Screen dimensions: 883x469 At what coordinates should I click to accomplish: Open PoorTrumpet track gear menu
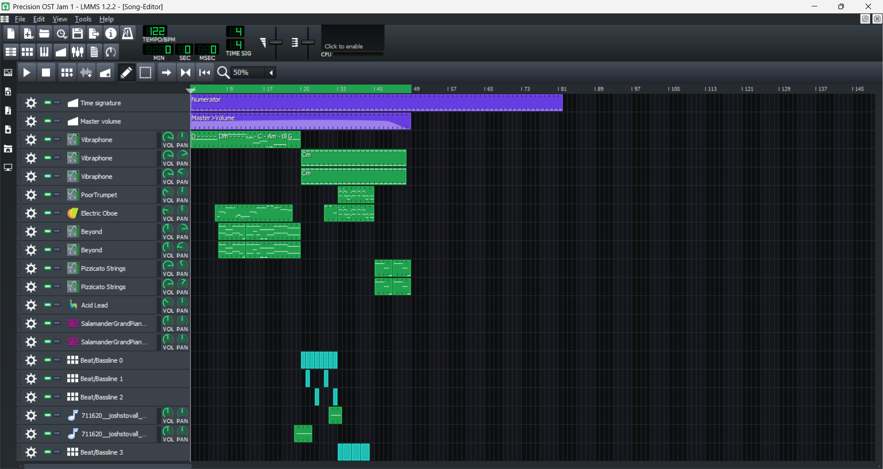click(31, 195)
